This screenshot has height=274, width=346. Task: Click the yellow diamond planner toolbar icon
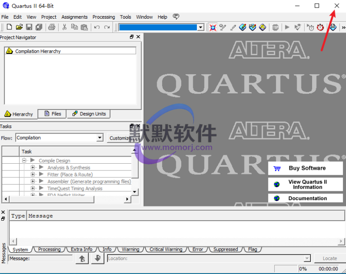[263, 27]
